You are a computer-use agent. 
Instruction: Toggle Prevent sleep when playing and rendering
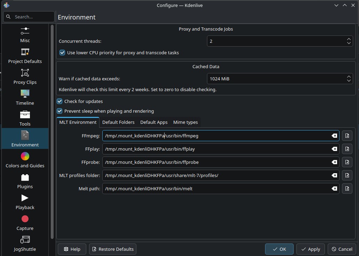[59, 111]
